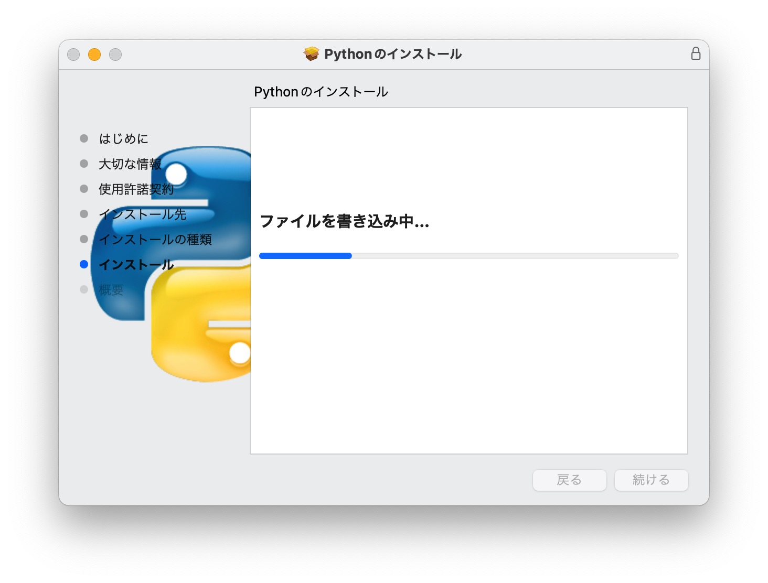Click the active インストール step
The height and width of the screenshot is (583, 768).
point(136,265)
